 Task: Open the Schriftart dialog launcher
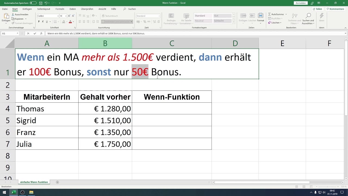click(75, 28)
